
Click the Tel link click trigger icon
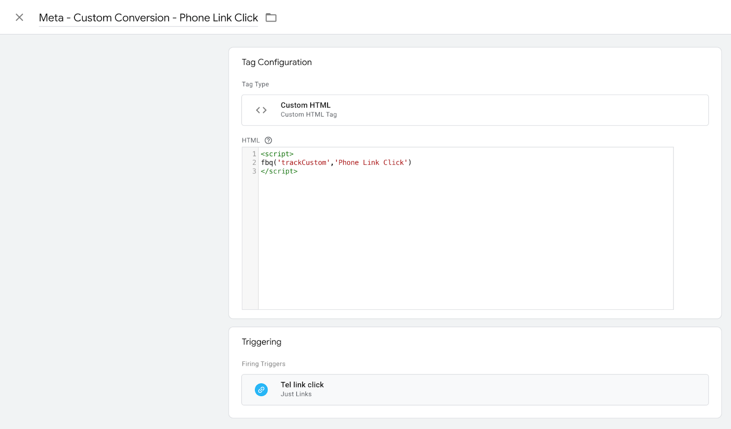[261, 390]
